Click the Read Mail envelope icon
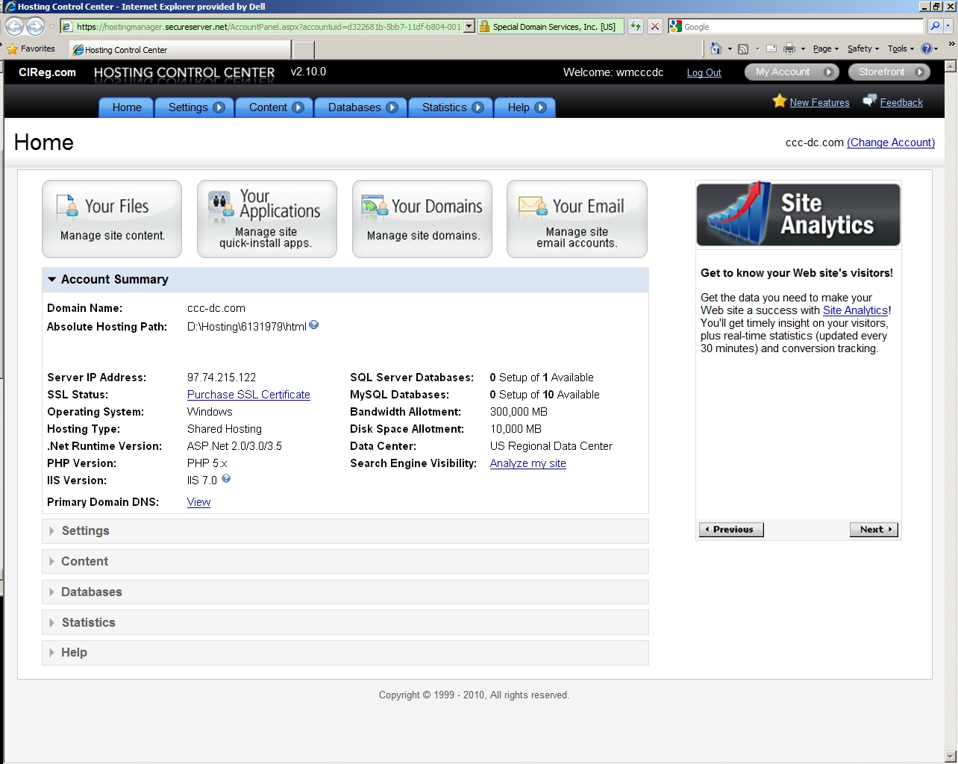The image size is (958, 764). click(771, 48)
